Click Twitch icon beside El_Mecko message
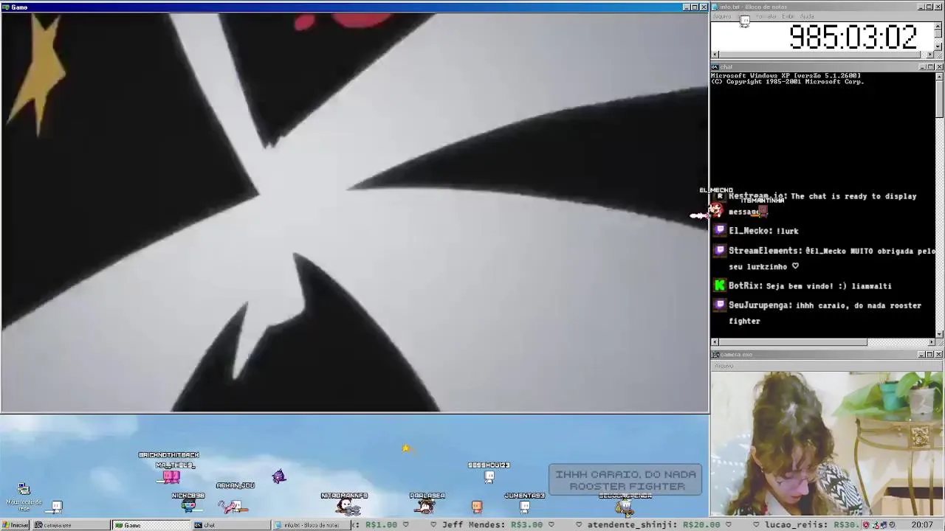The image size is (945, 531). point(720,230)
